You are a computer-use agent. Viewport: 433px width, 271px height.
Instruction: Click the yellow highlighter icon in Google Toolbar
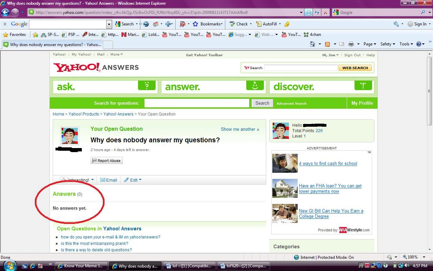(x=287, y=24)
